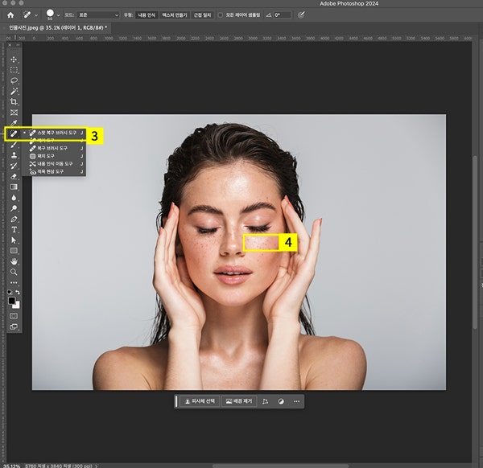Enable 모든 레이어 샘플링 checkbox

221,14
